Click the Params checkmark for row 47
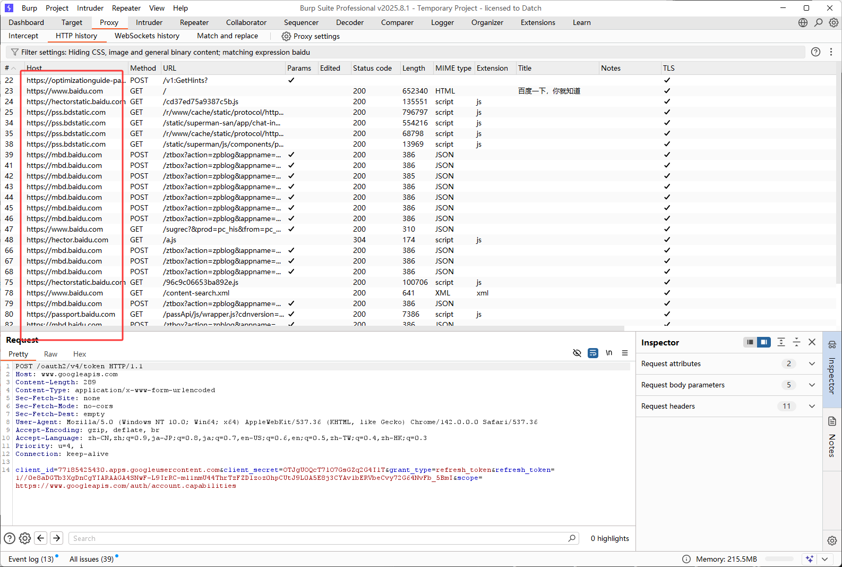 pyautogui.click(x=291, y=229)
